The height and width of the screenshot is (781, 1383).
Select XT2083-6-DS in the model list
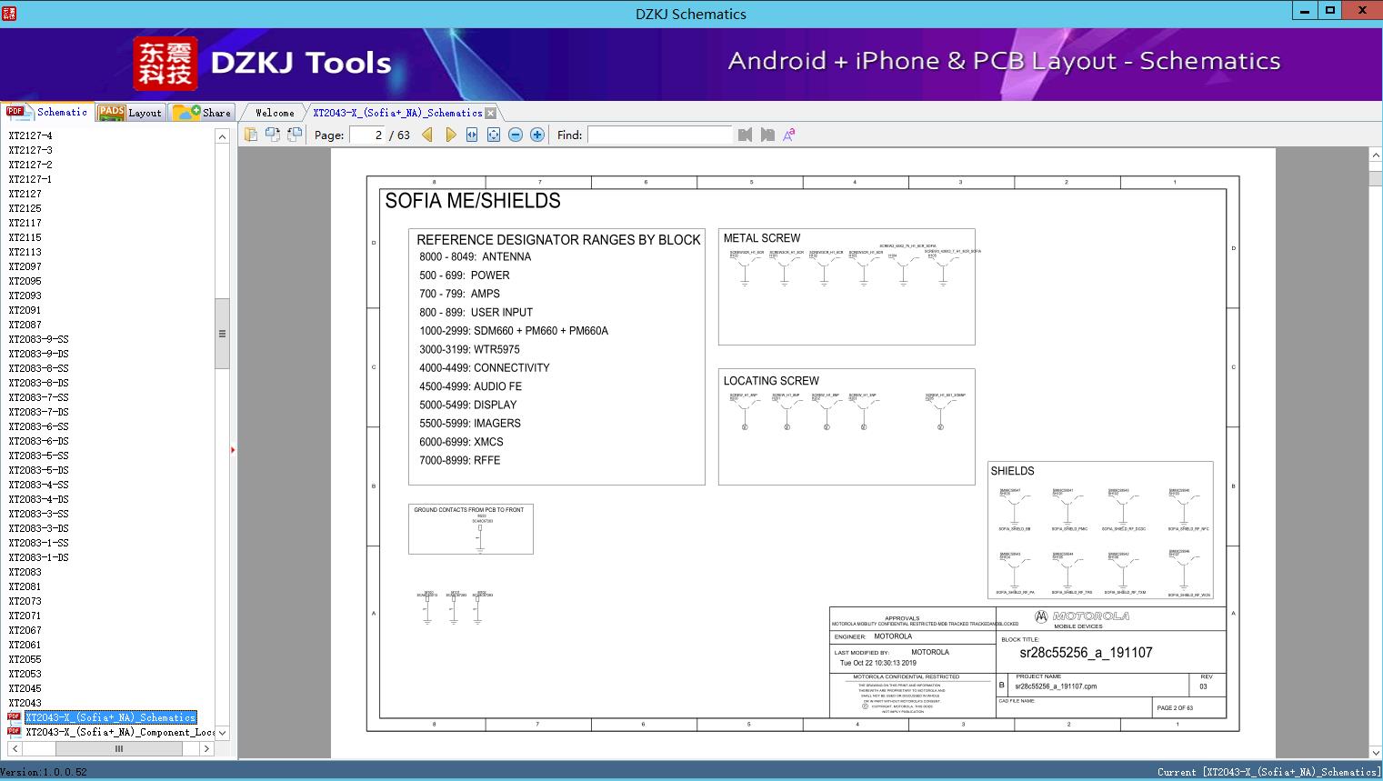(x=38, y=441)
